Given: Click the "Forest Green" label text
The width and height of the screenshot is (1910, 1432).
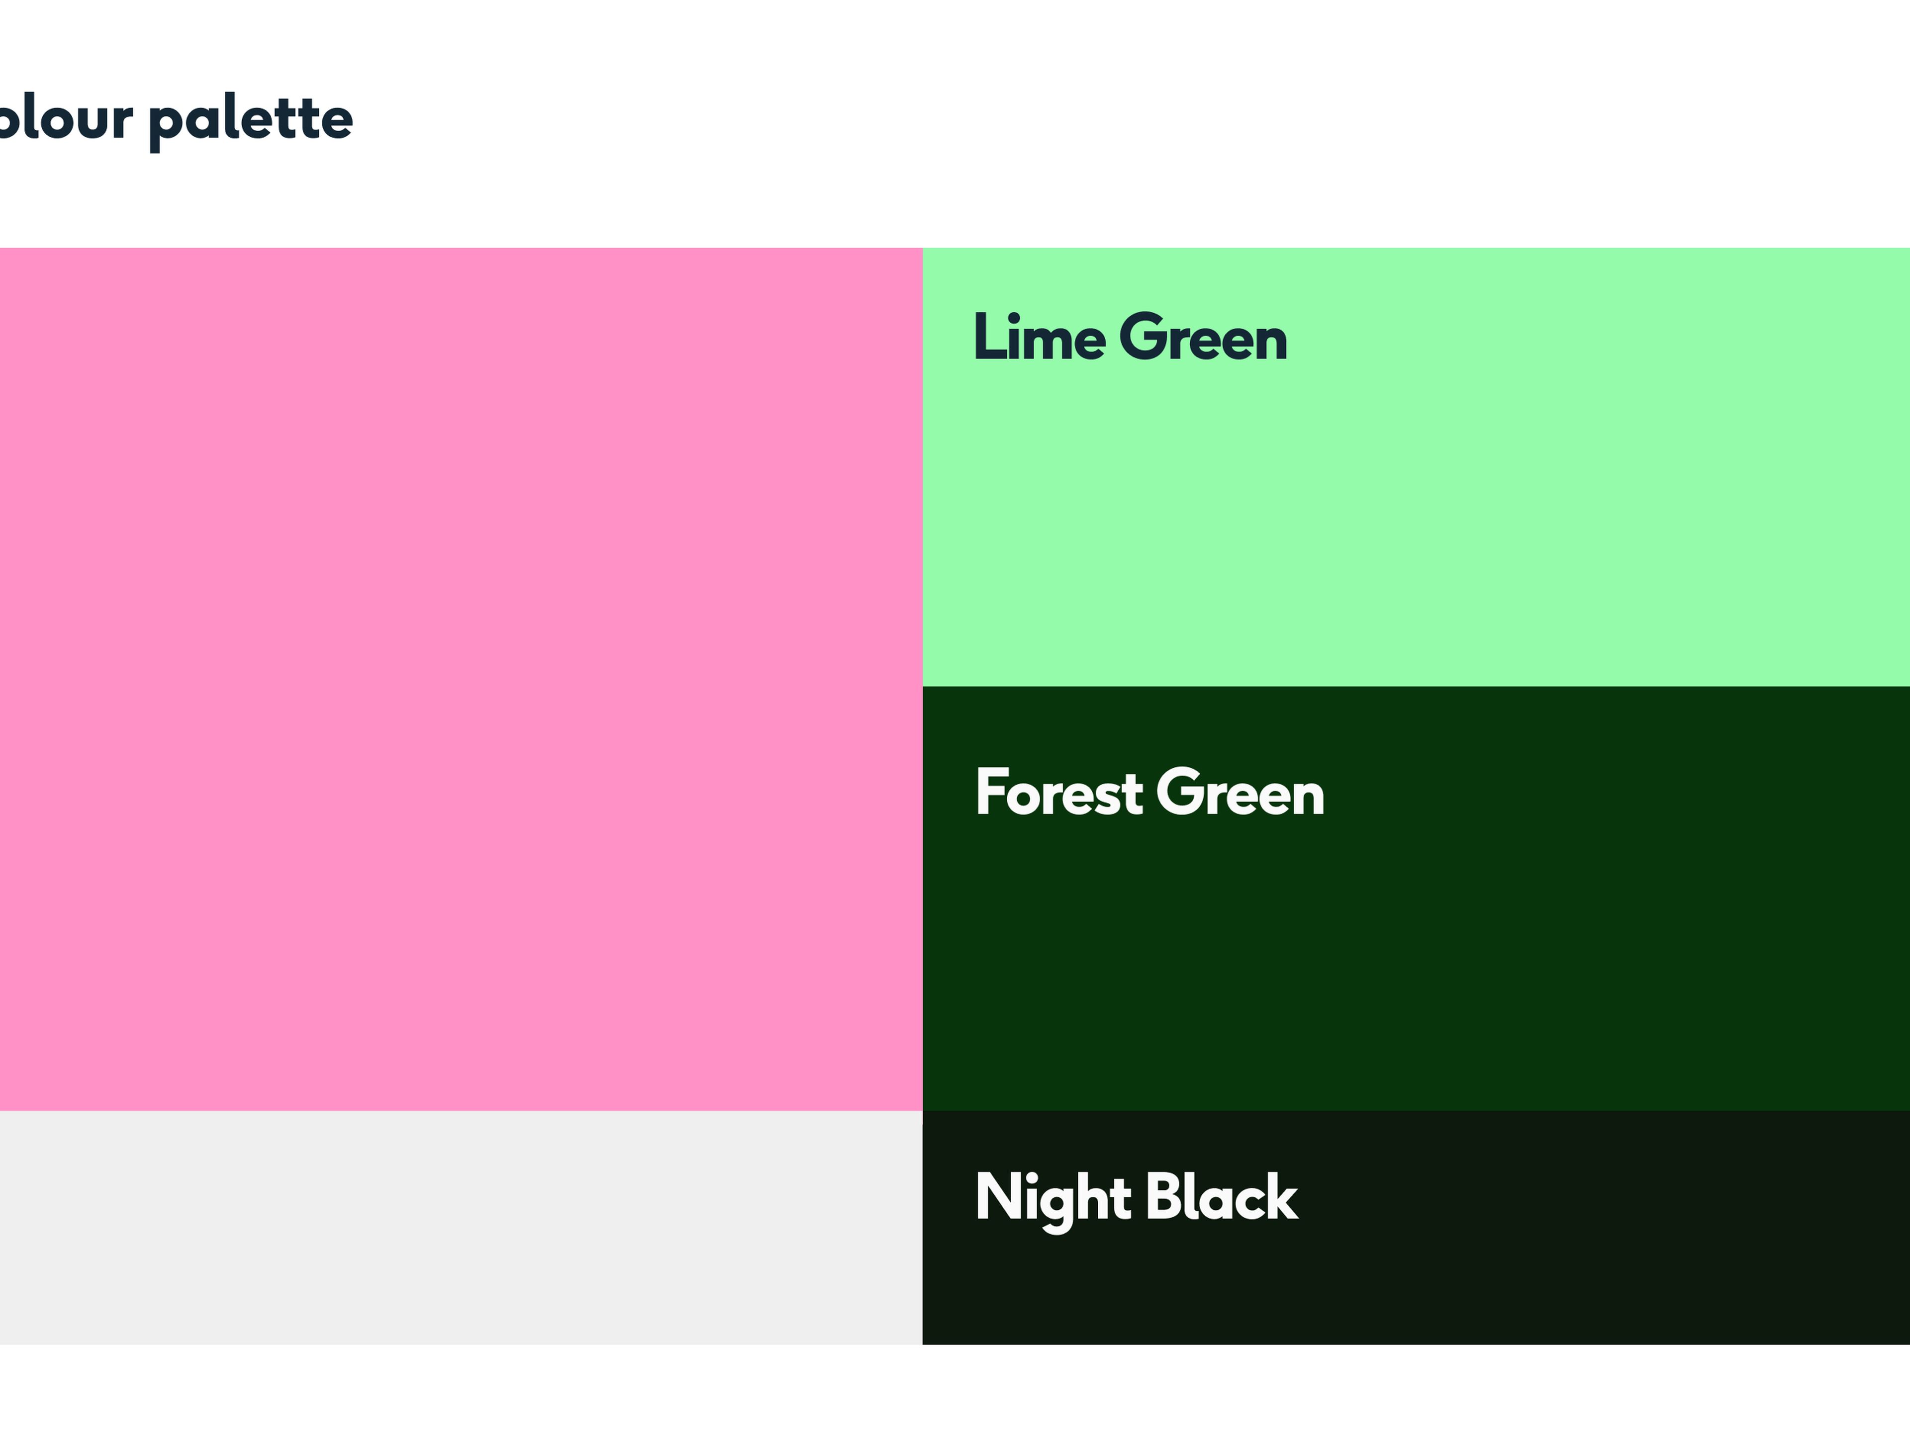Looking at the screenshot, I should point(1149,793).
